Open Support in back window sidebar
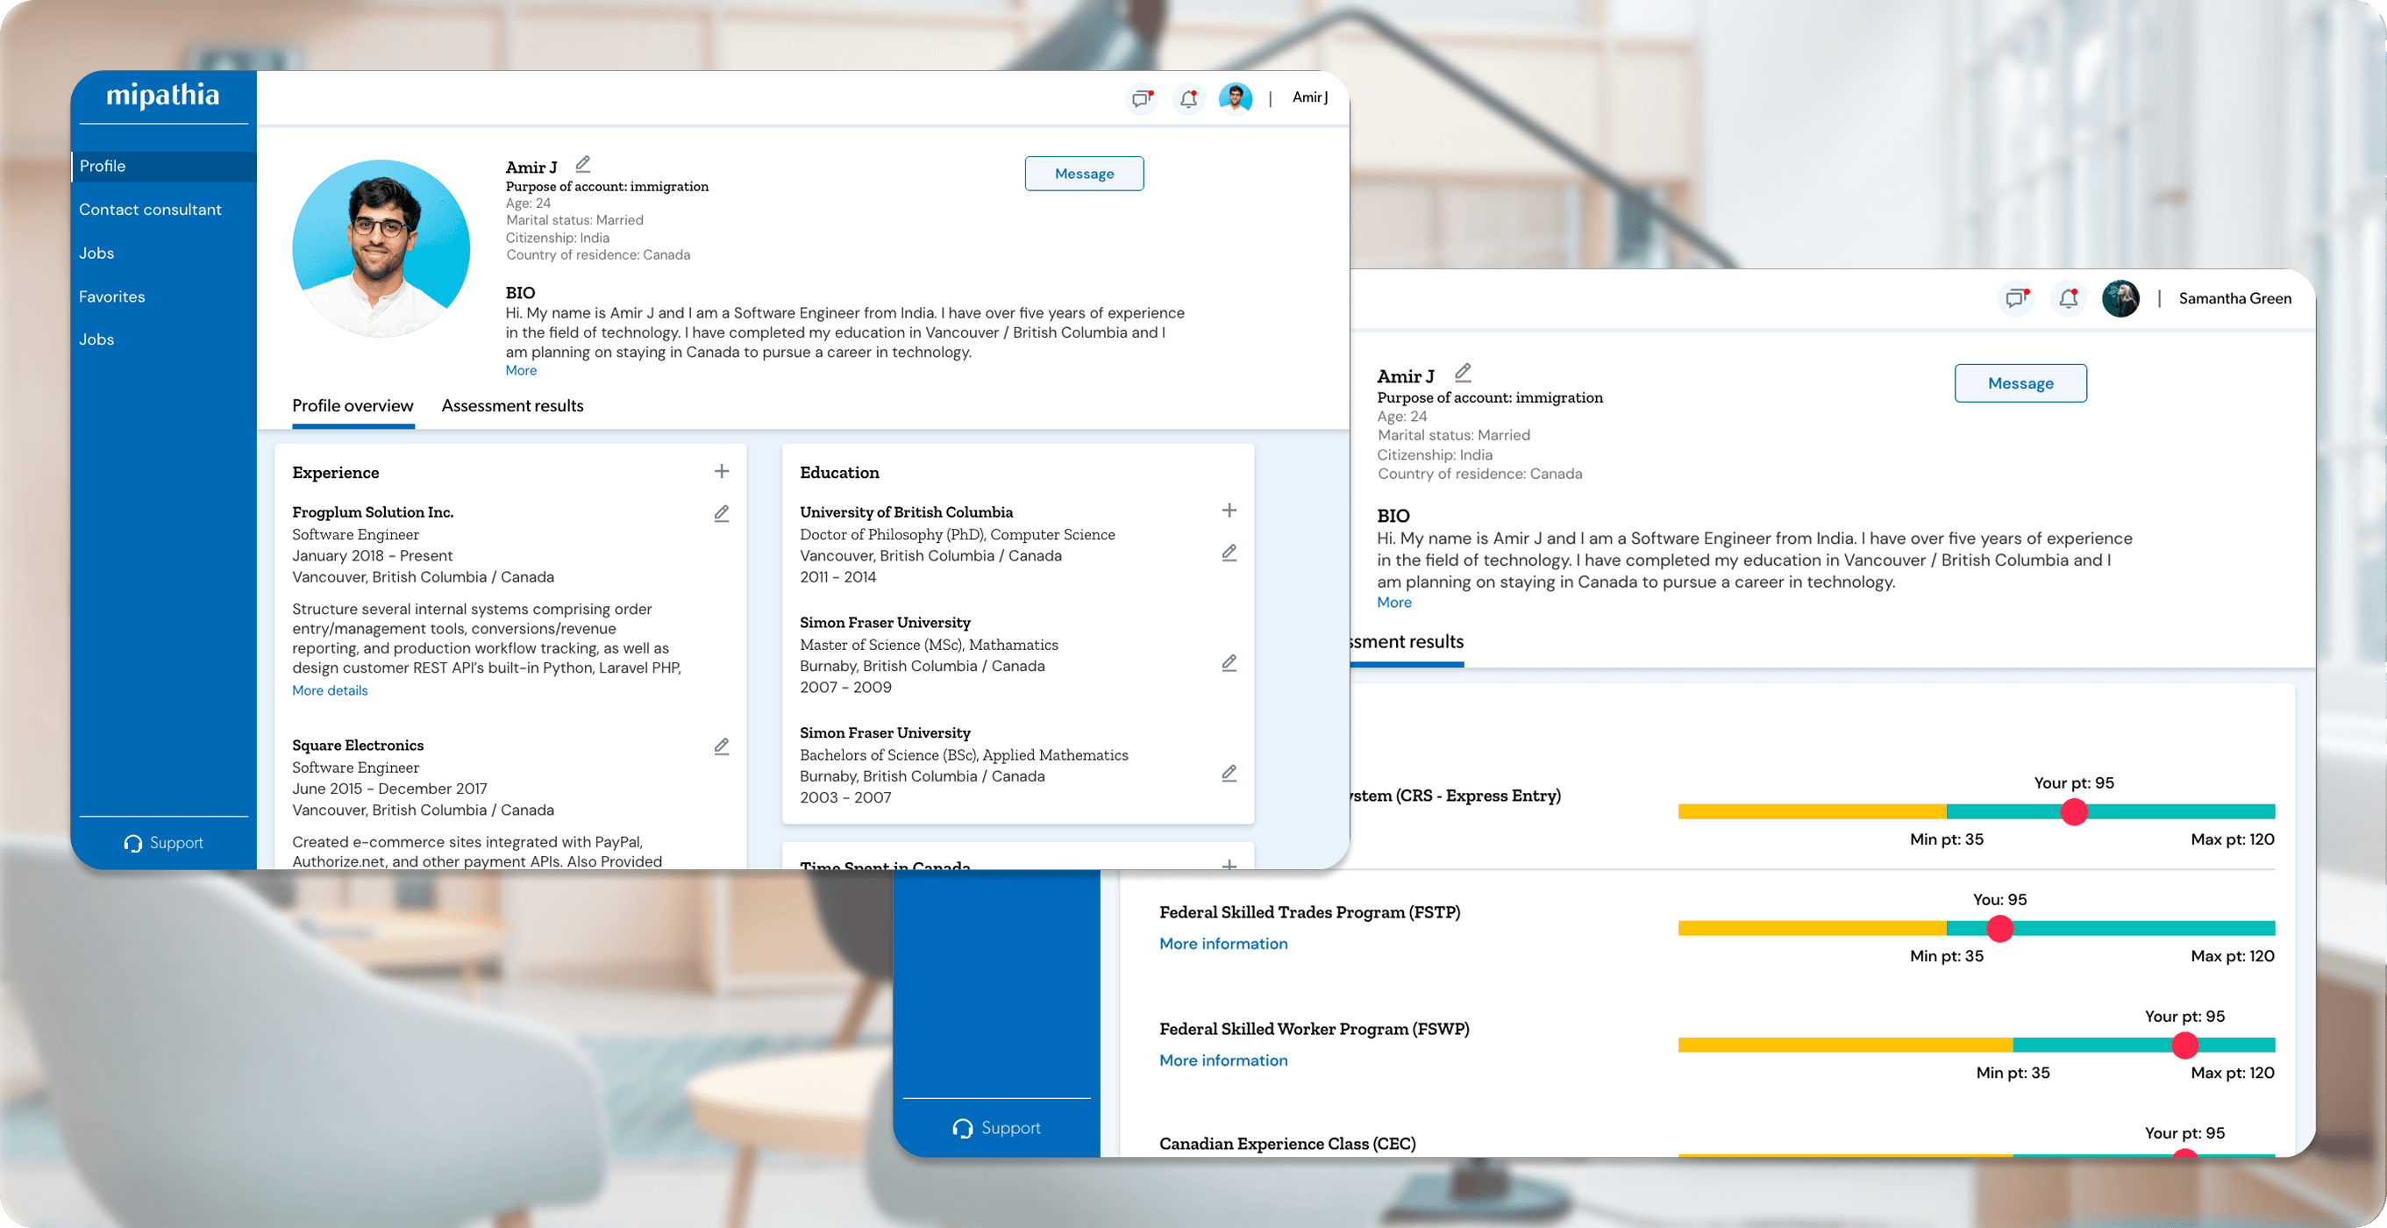Viewport: 2387px width, 1228px height. pos(997,1128)
